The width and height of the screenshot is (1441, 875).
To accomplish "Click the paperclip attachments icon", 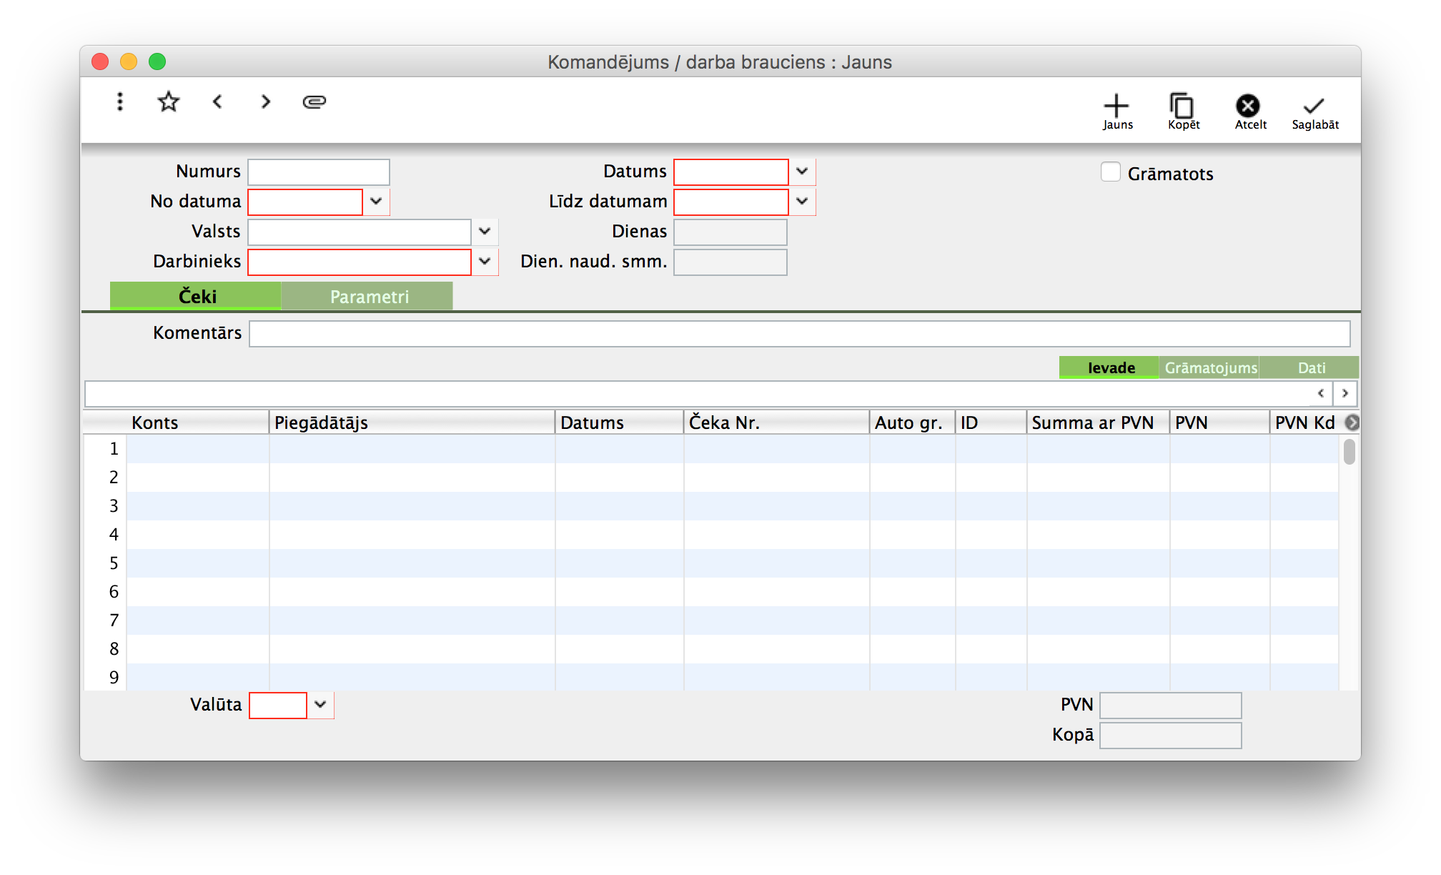I will tap(315, 102).
